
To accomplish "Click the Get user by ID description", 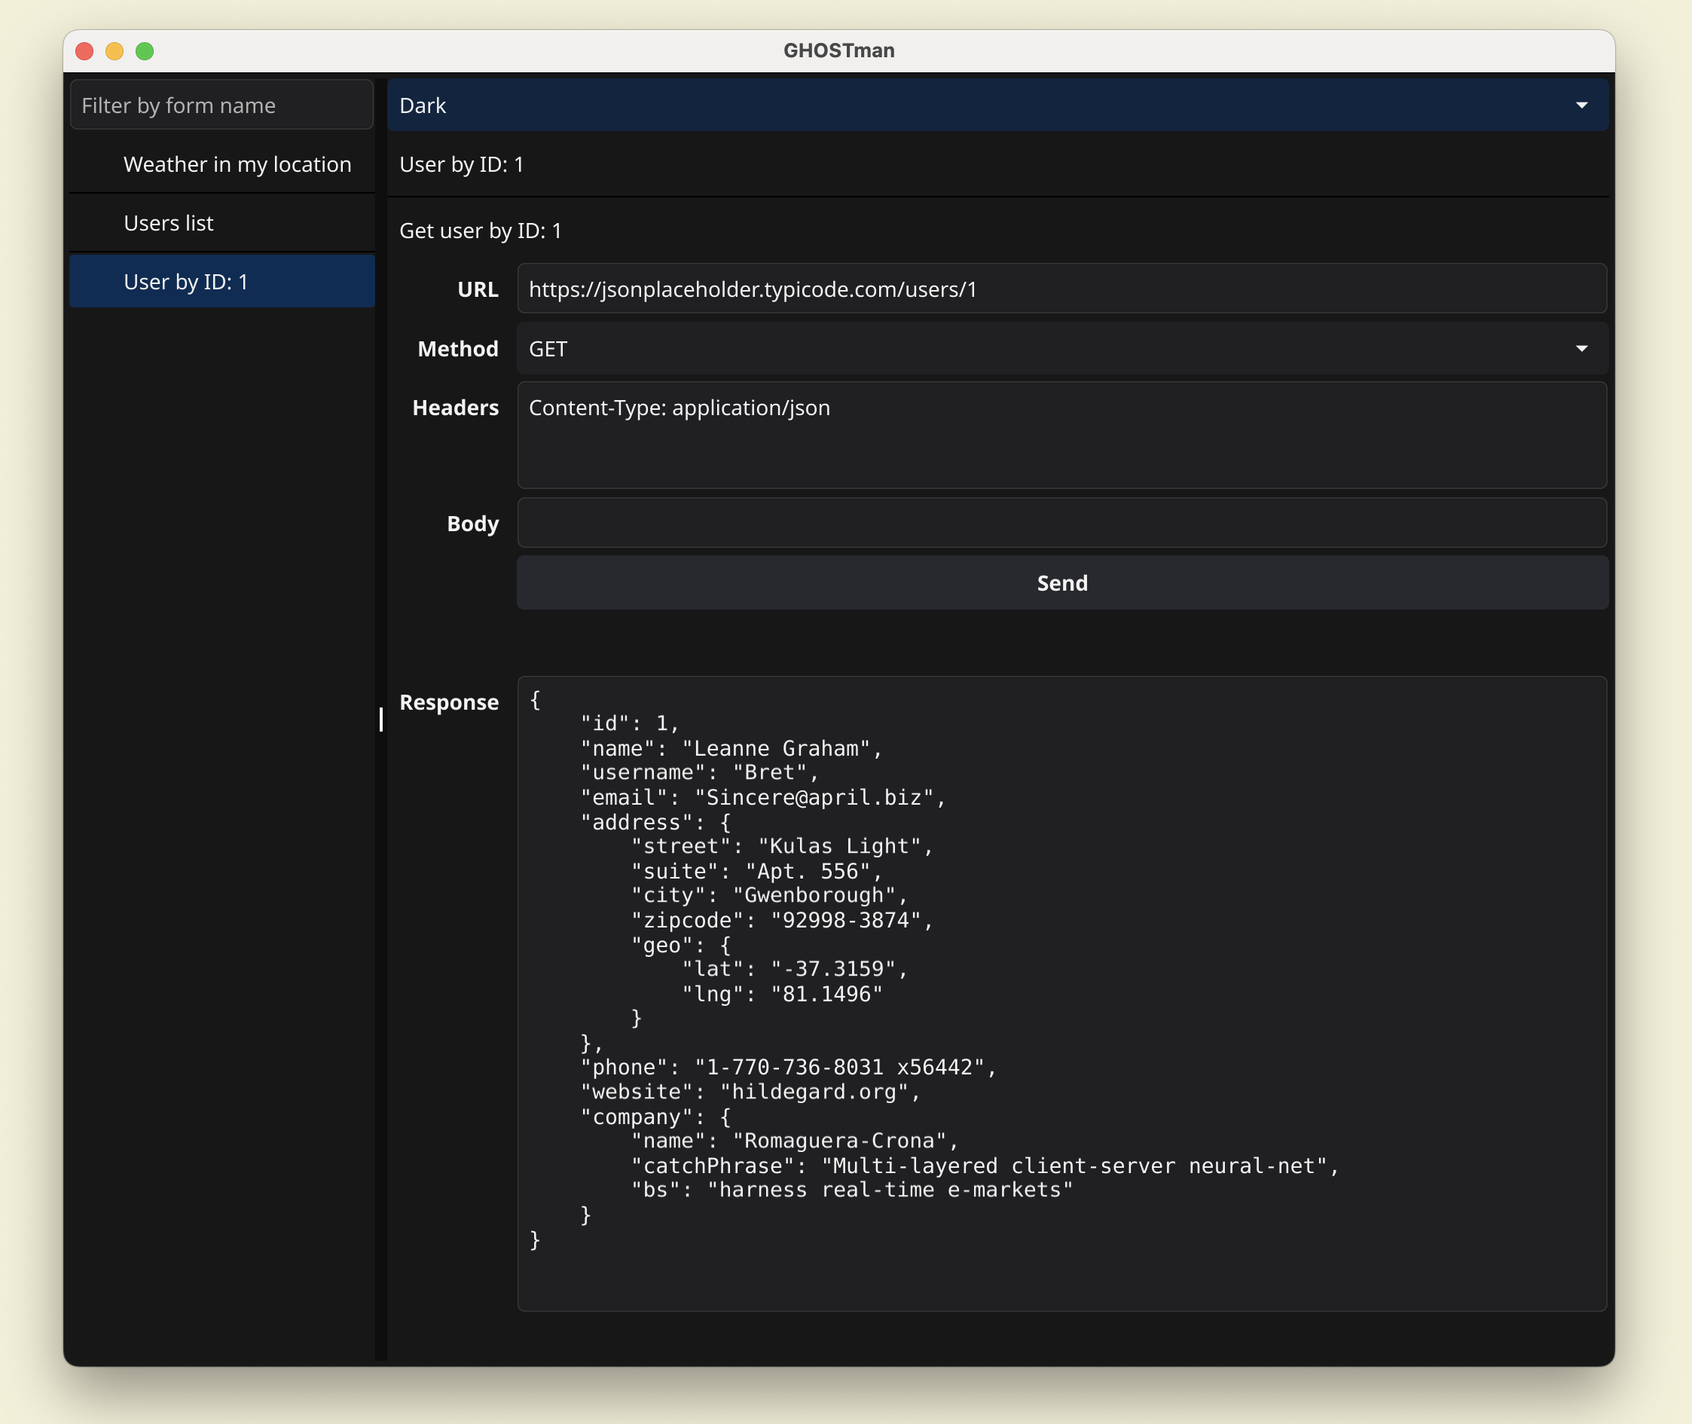I will [481, 231].
